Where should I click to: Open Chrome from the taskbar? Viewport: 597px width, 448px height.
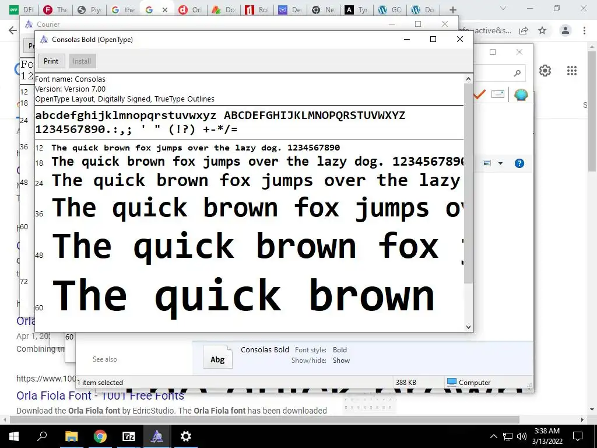point(100,436)
